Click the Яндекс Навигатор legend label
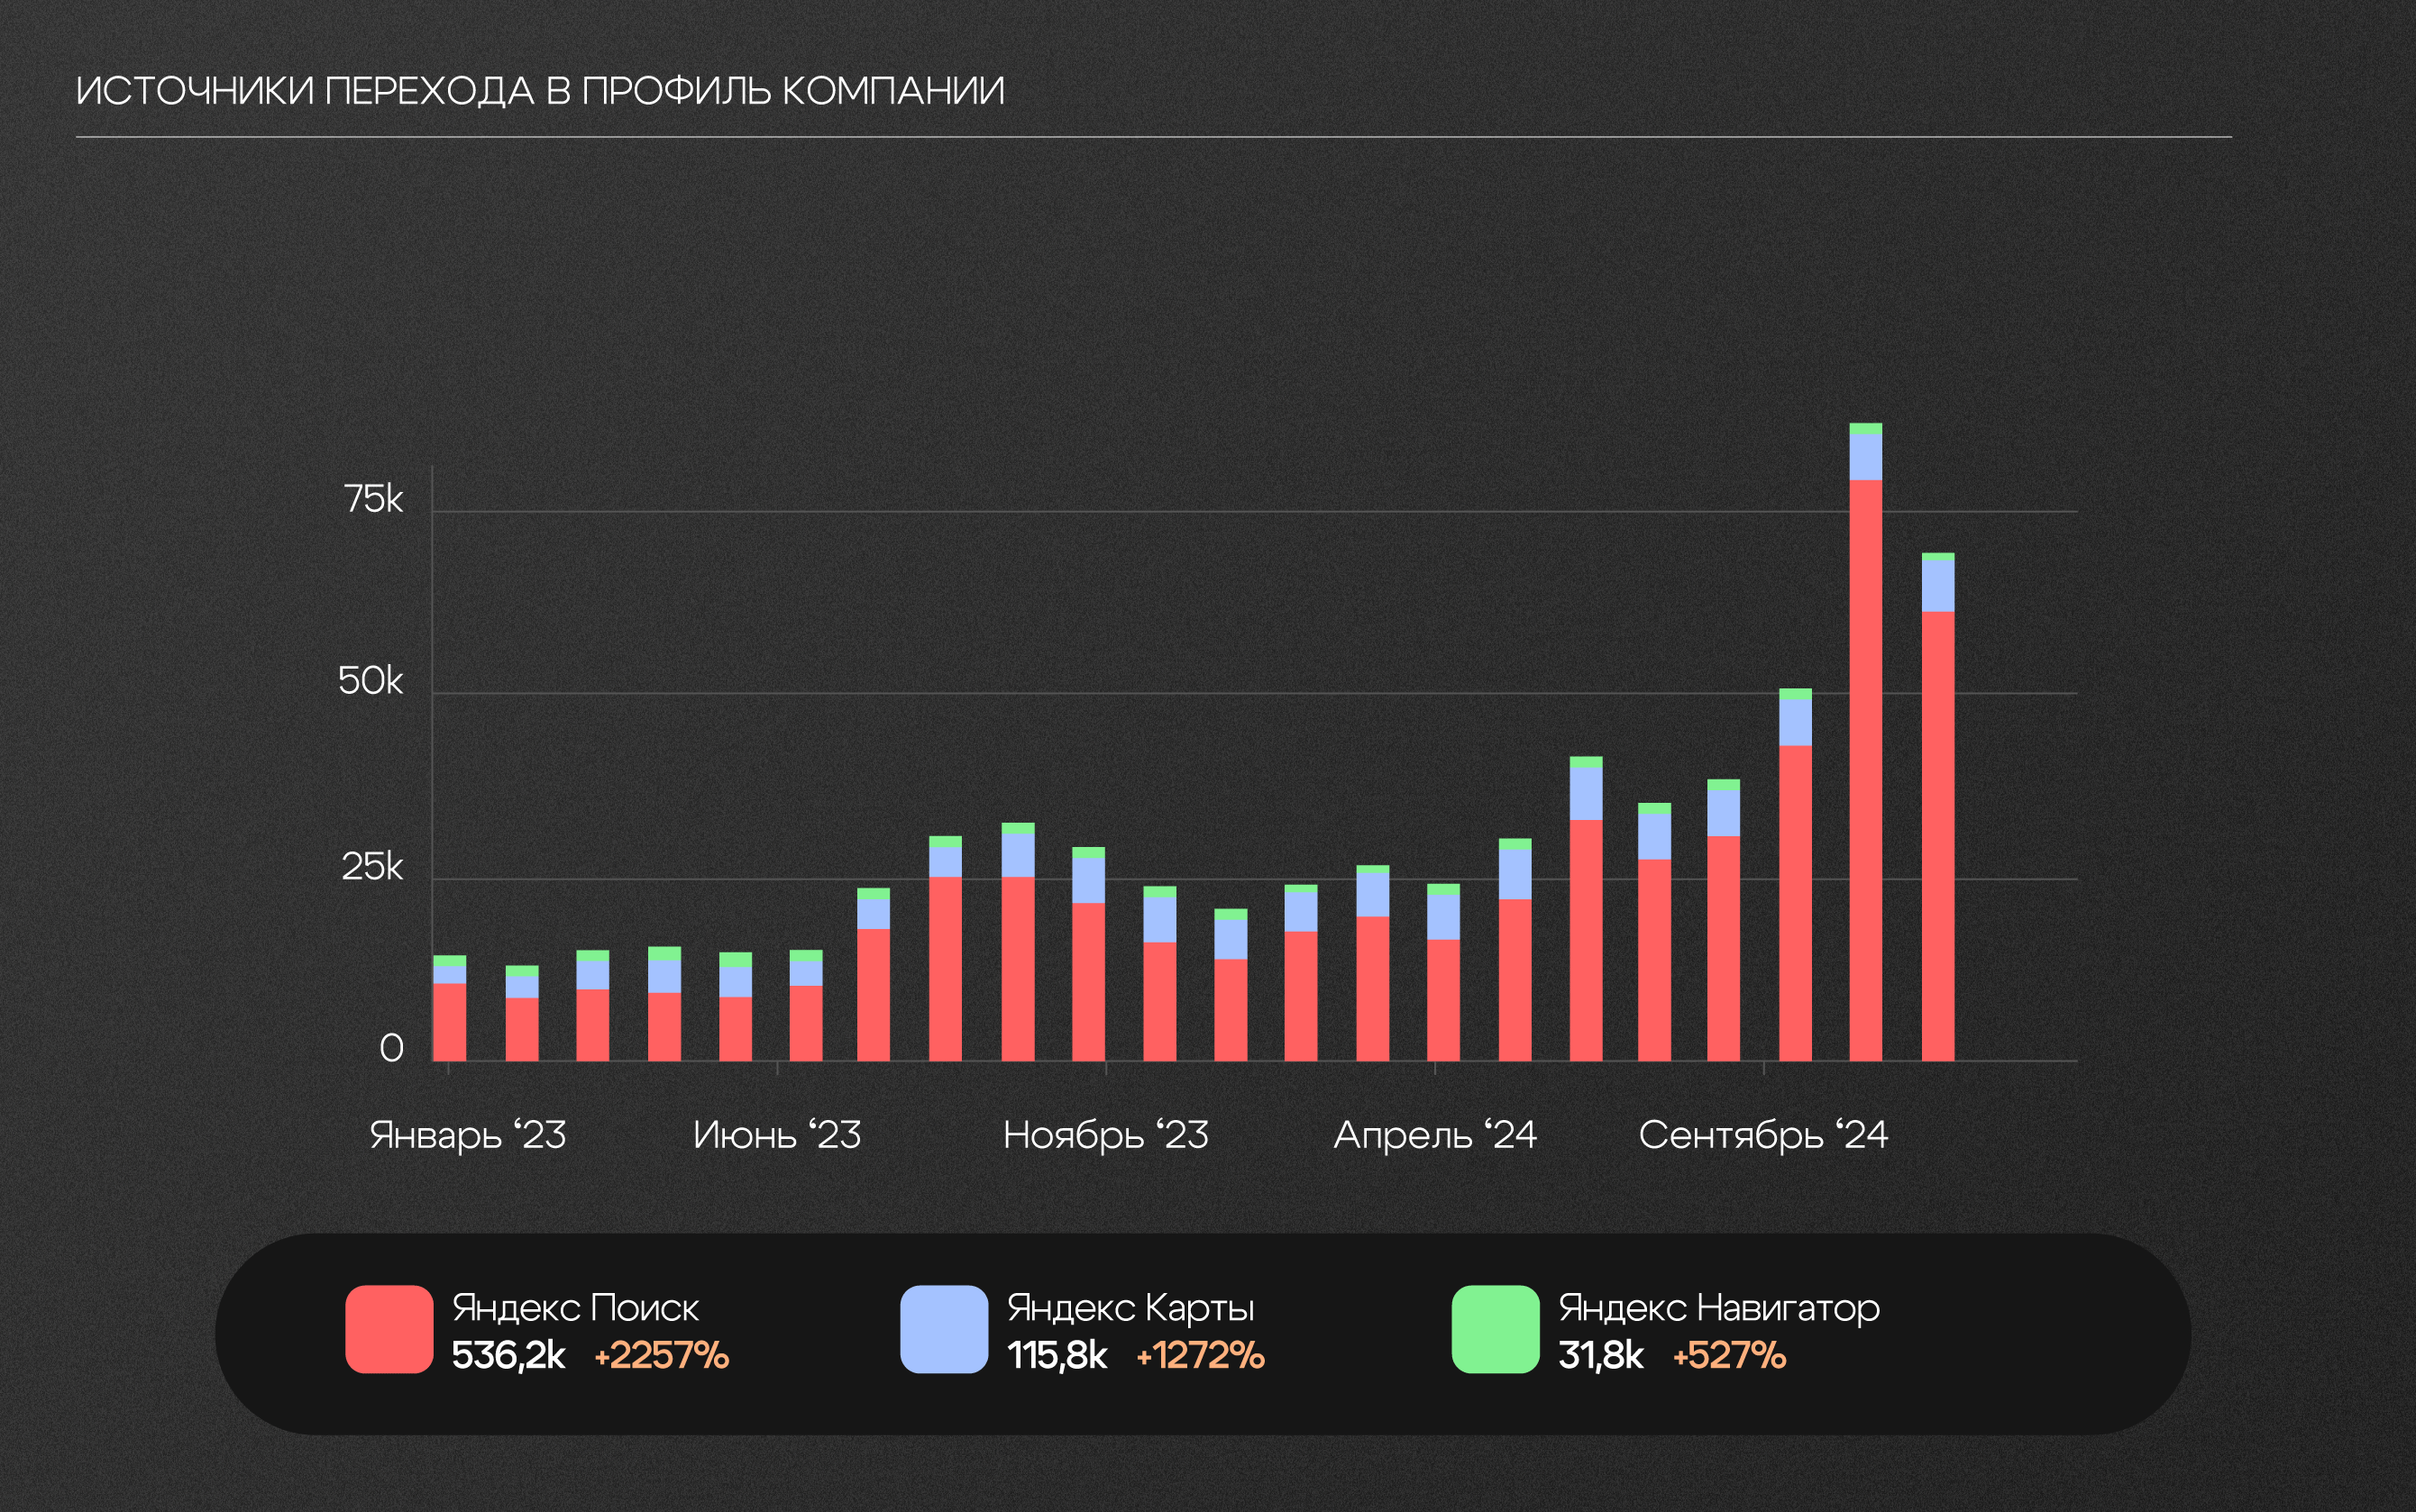2416x1512 pixels. [x=1719, y=1307]
